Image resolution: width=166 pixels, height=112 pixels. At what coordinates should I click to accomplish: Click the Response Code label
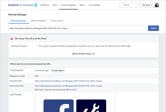point(17,76)
